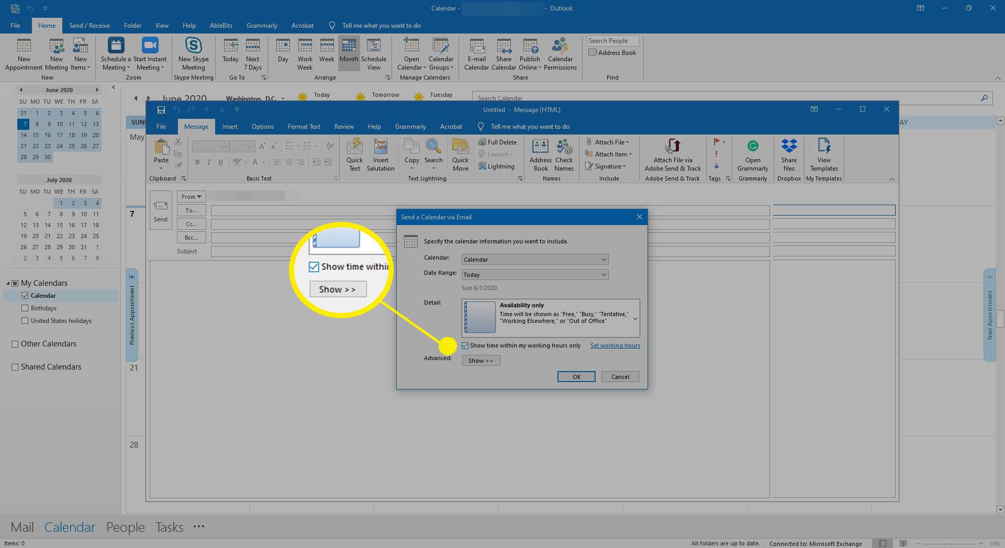1005x548 pixels.
Task: Open Signature dropdown
Action: pos(606,166)
